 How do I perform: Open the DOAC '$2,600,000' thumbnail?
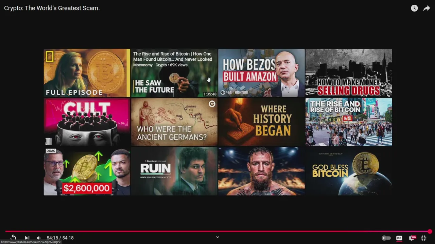click(87, 171)
